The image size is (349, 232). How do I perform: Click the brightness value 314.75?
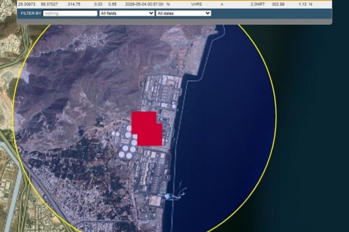[74, 4]
